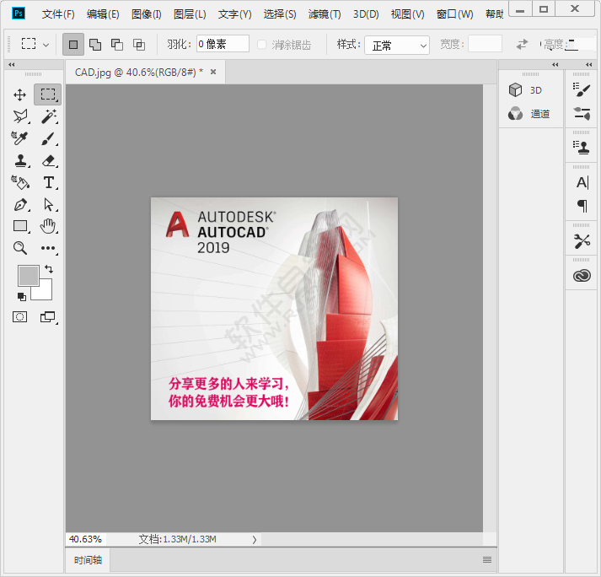Click the foreground gray color swatch
601x577 pixels.
click(x=28, y=275)
